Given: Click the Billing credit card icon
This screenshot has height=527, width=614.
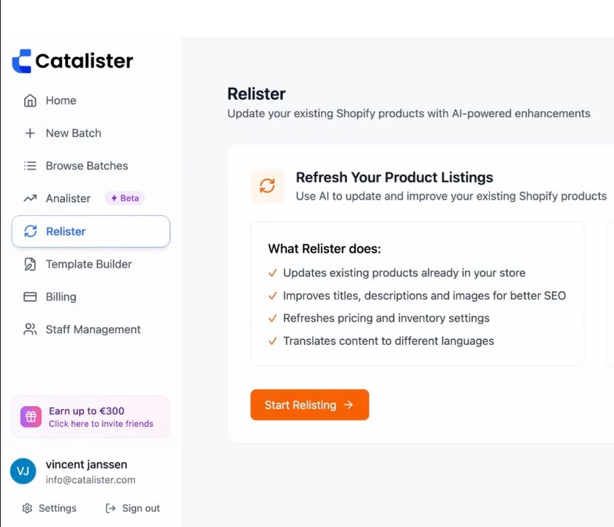Looking at the screenshot, I should point(30,297).
